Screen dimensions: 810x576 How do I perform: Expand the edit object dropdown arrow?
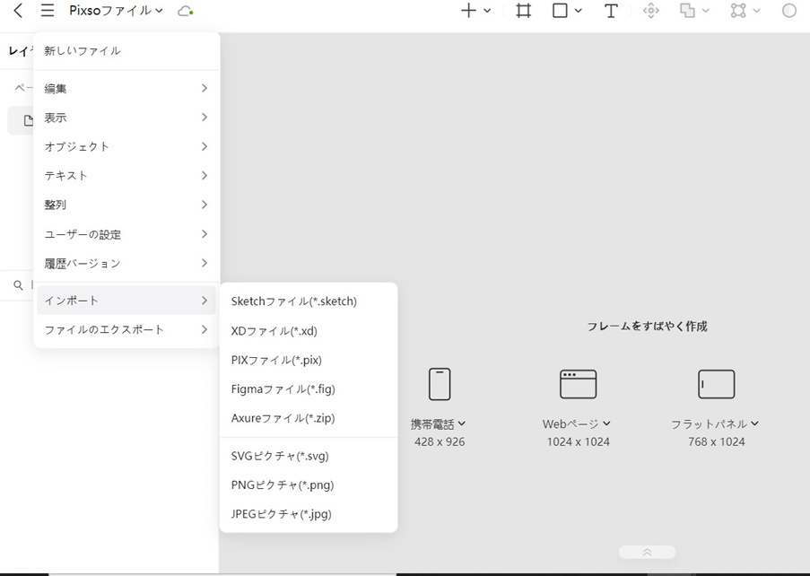756,11
